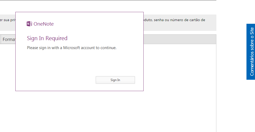Image resolution: width=255 pixels, height=132 pixels.
Task: Click the word 'Site' on the blue feedback tab
Action: coord(252,31)
